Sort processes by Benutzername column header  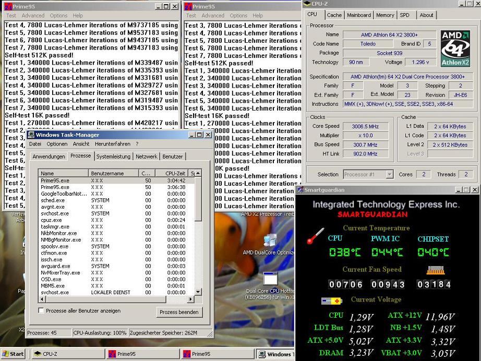[114, 173]
